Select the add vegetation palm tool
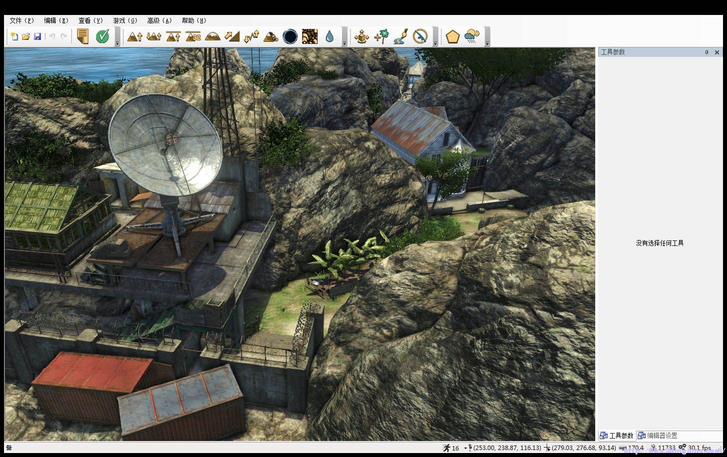 (381, 36)
